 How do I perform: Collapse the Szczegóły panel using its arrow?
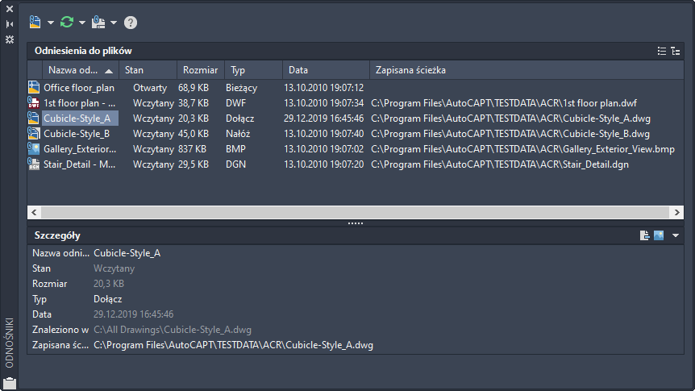[x=676, y=235]
